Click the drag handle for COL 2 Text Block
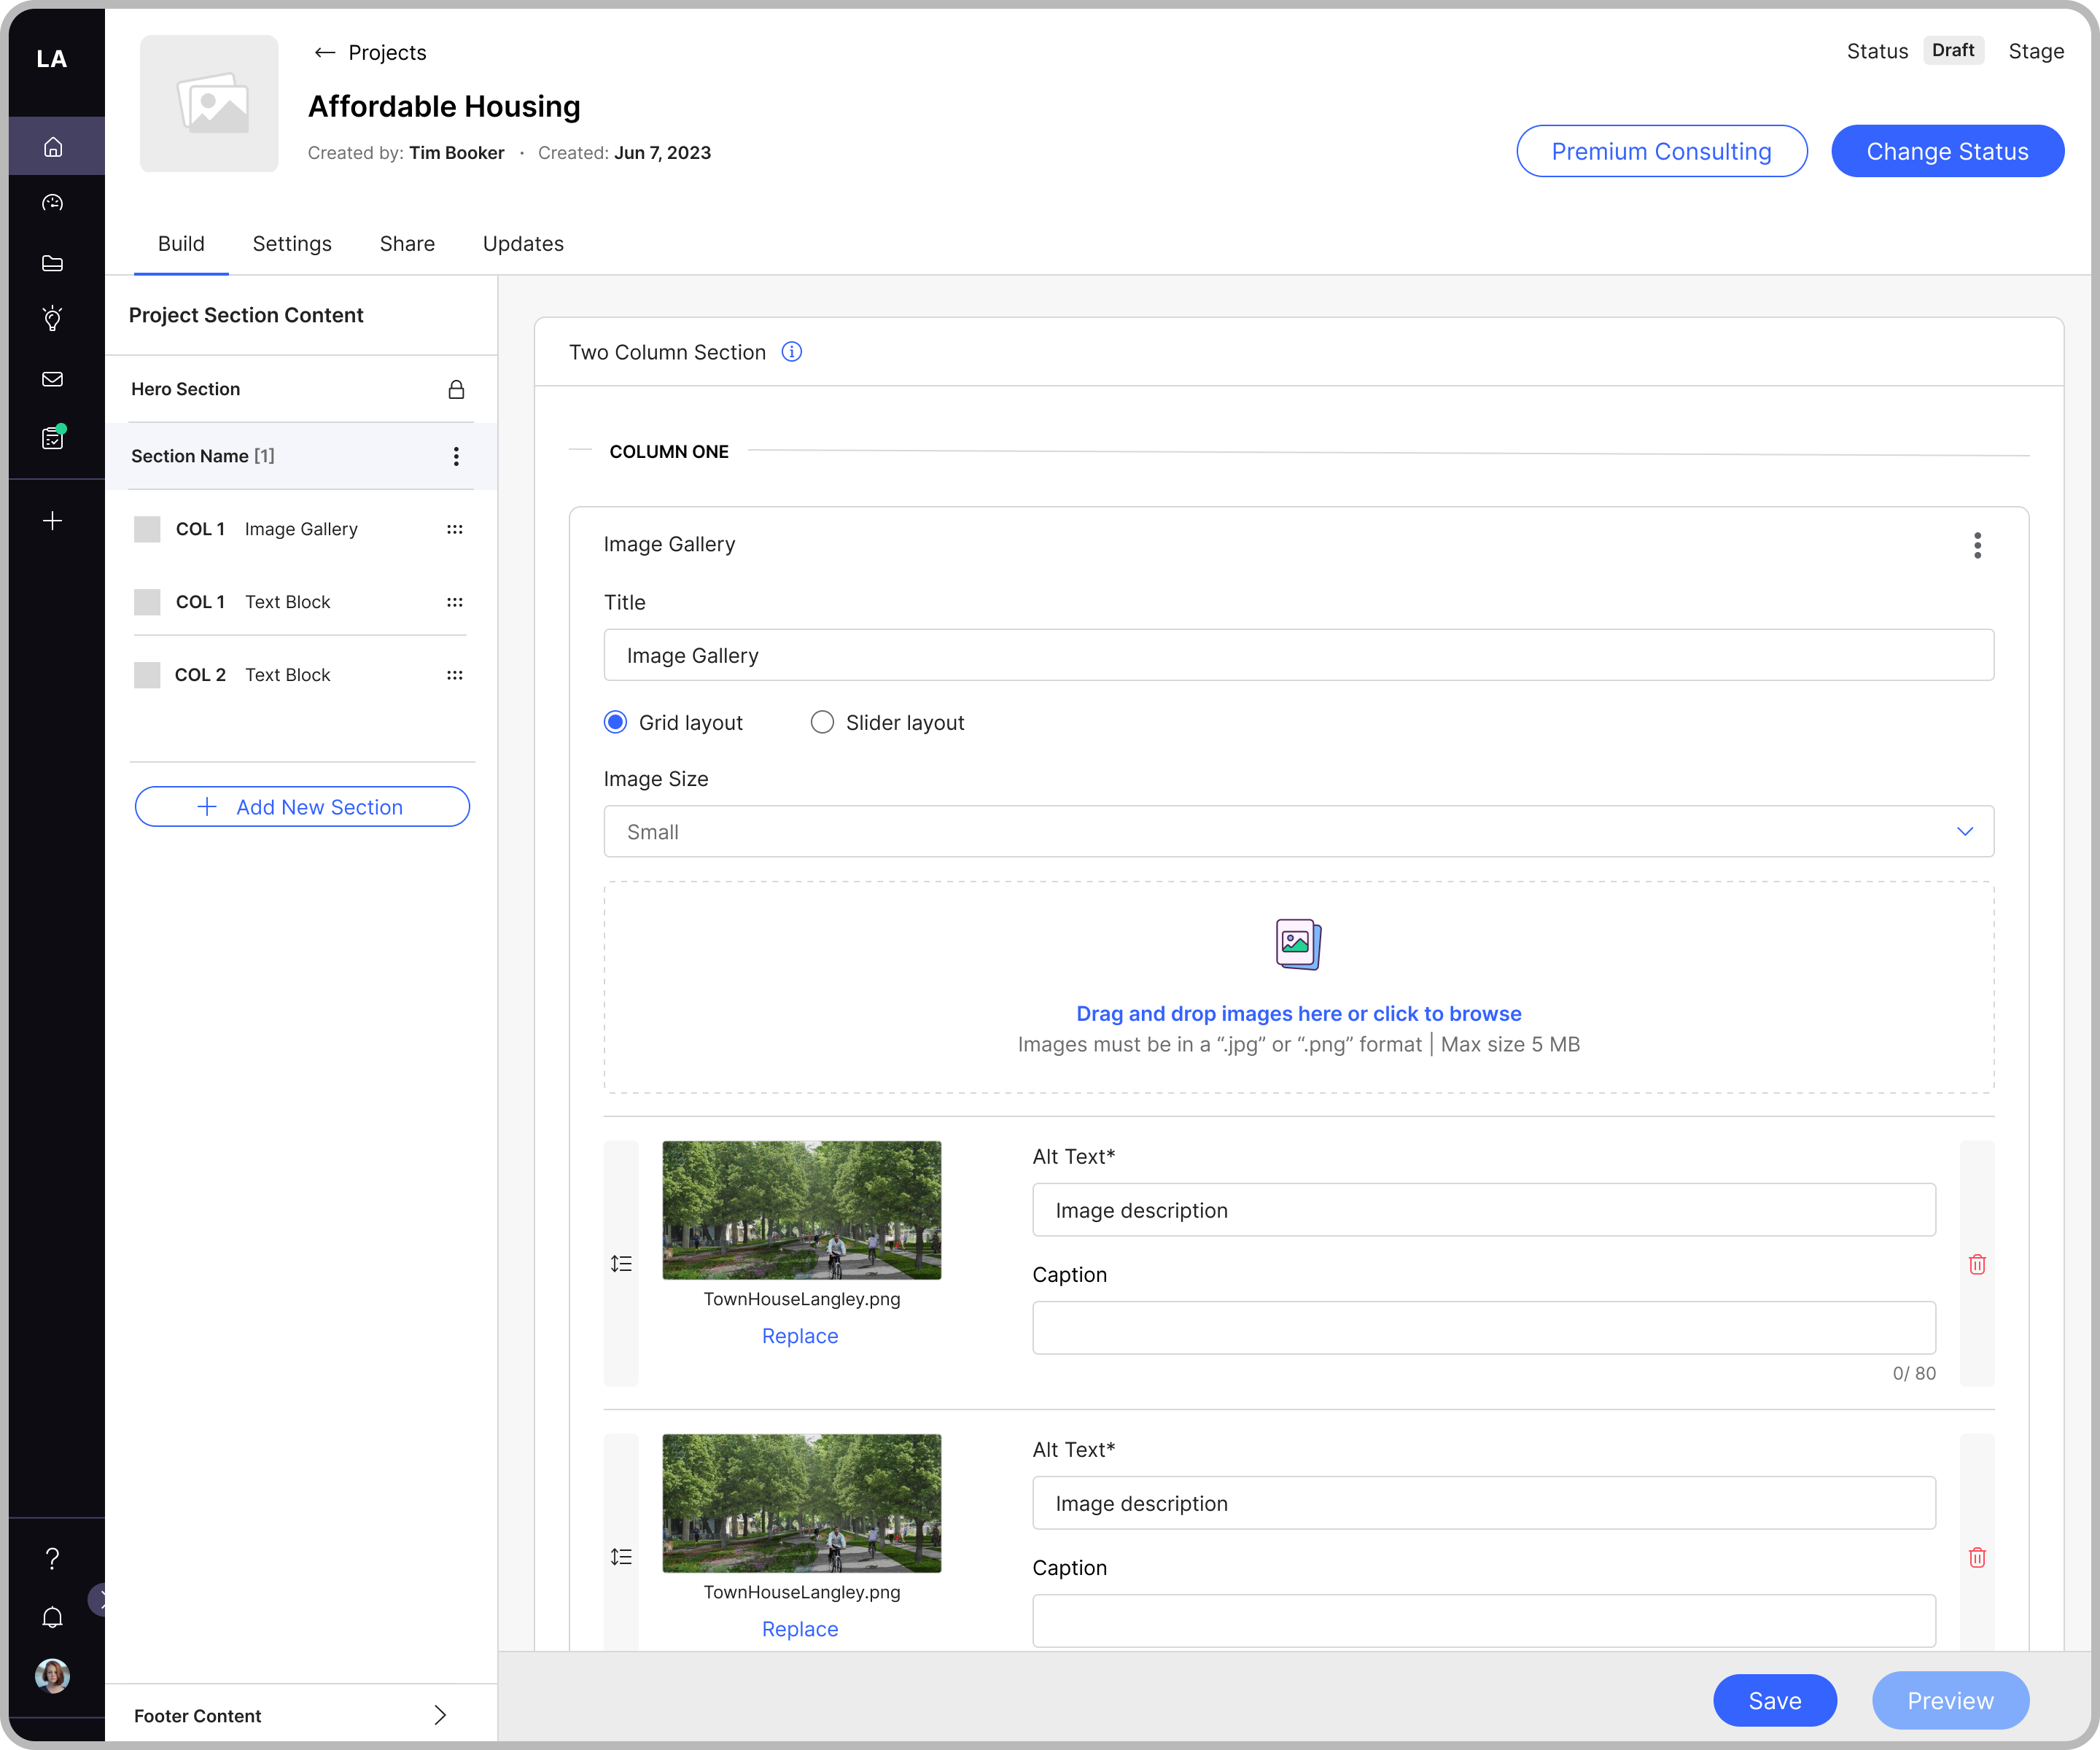Viewport: 2100px width, 1750px height. (x=455, y=675)
